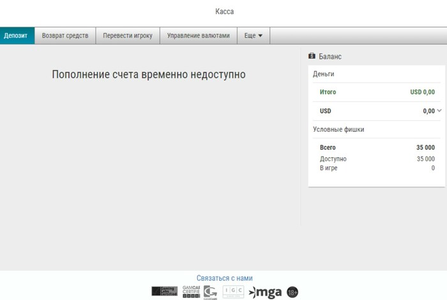Click the Gaming Labs Certified logo

(165, 291)
